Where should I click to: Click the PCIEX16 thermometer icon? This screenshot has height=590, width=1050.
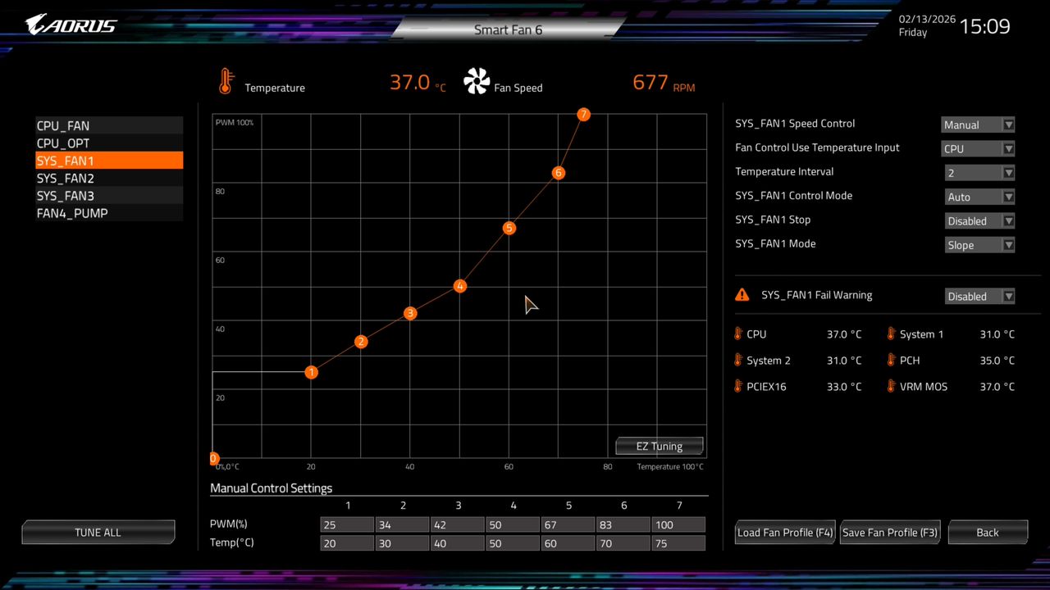pos(737,386)
